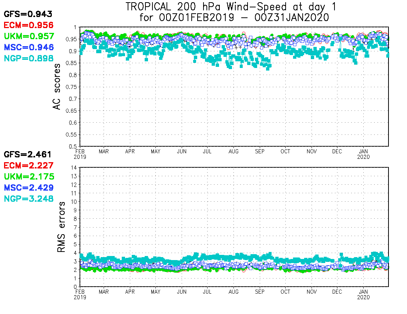This screenshot has height=314, width=407.
Task: Click "JUN" under the AC scores chart
Action: tap(182, 151)
